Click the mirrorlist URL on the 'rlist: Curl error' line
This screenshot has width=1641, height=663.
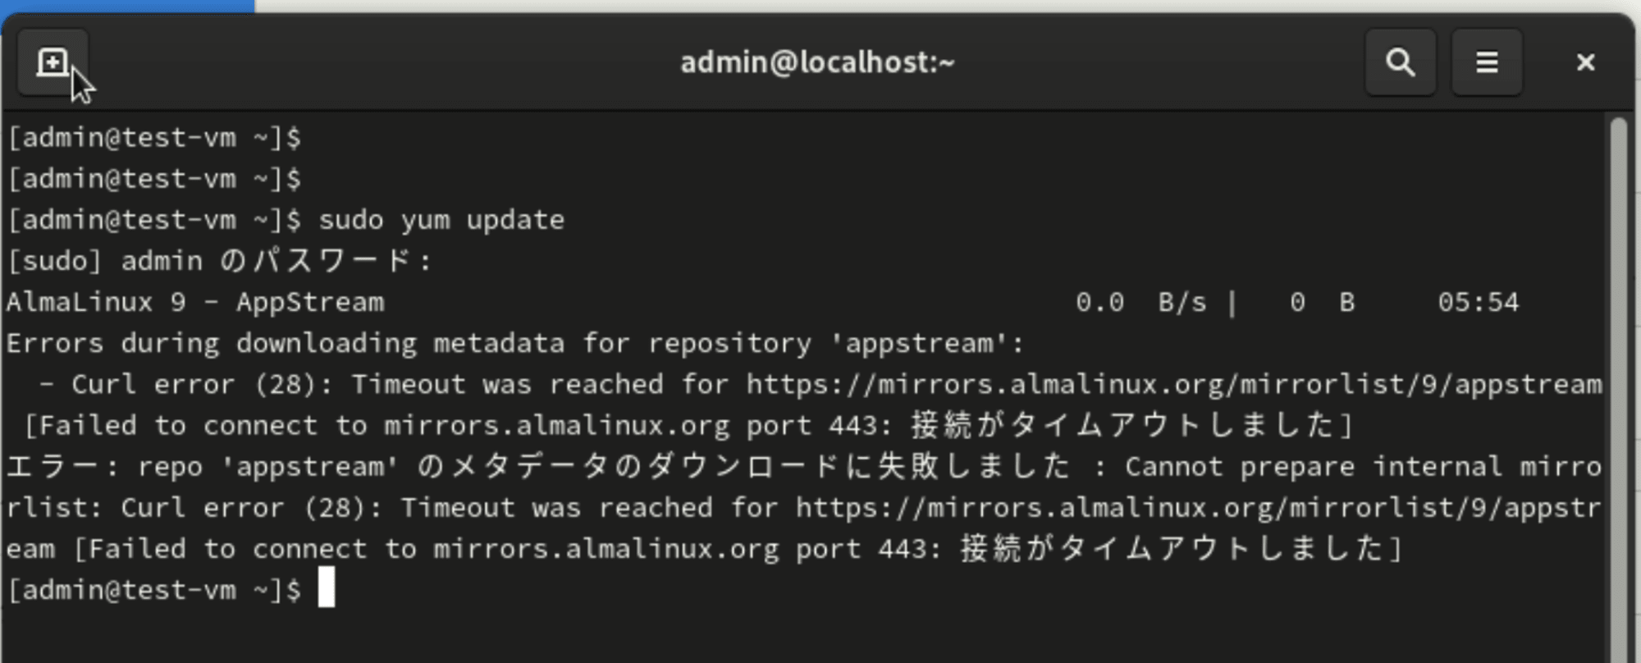[x=1199, y=508]
